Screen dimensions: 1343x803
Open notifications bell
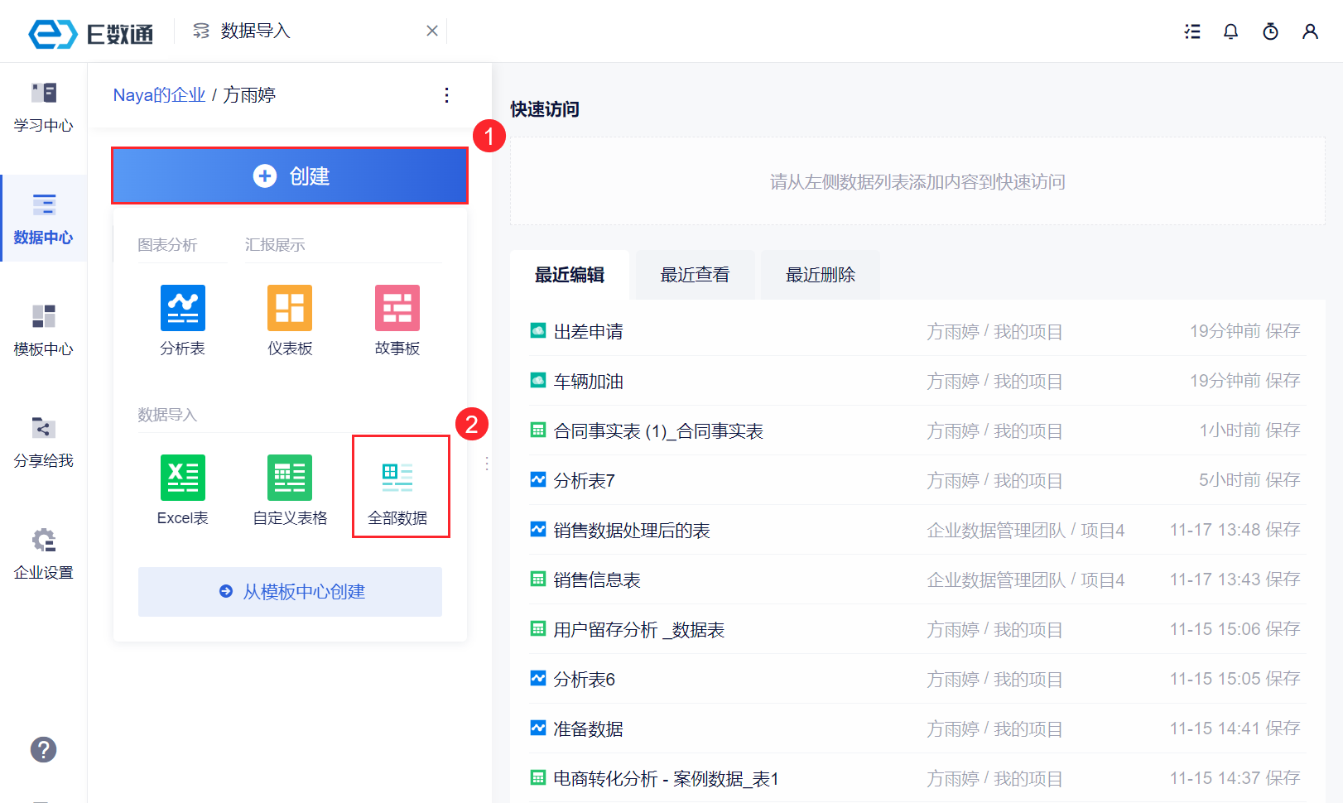[1231, 31]
